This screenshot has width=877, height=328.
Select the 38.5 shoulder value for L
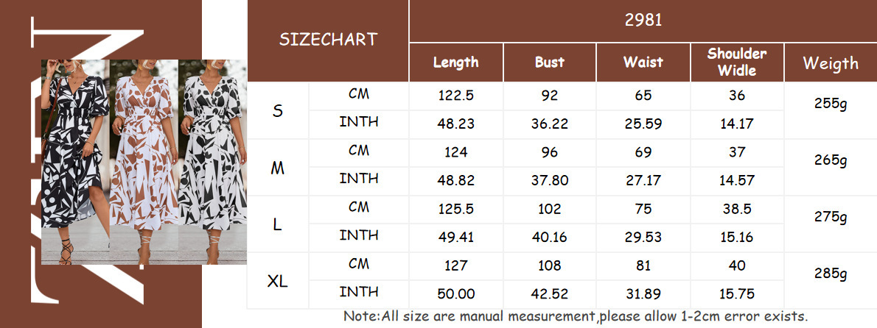[x=737, y=210]
